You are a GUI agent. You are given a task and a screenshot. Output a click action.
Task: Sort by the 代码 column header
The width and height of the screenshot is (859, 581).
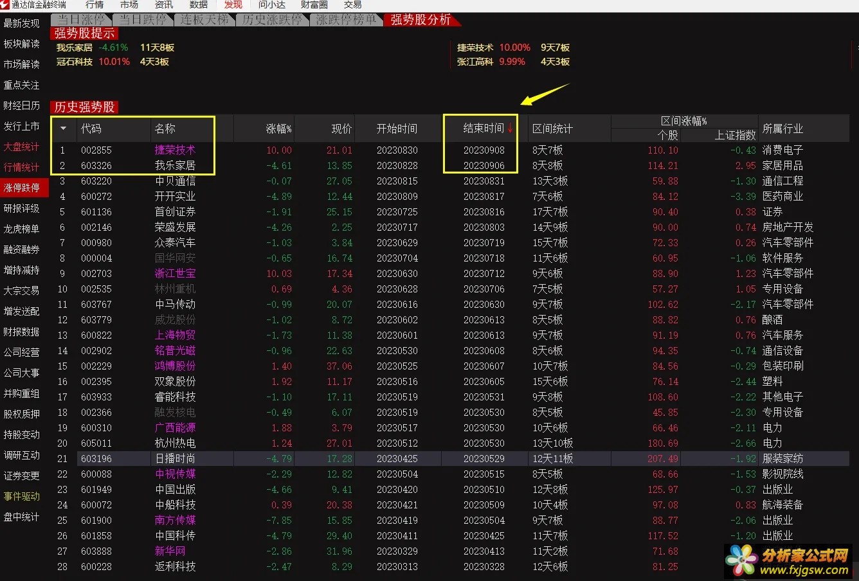click(91, 129)
